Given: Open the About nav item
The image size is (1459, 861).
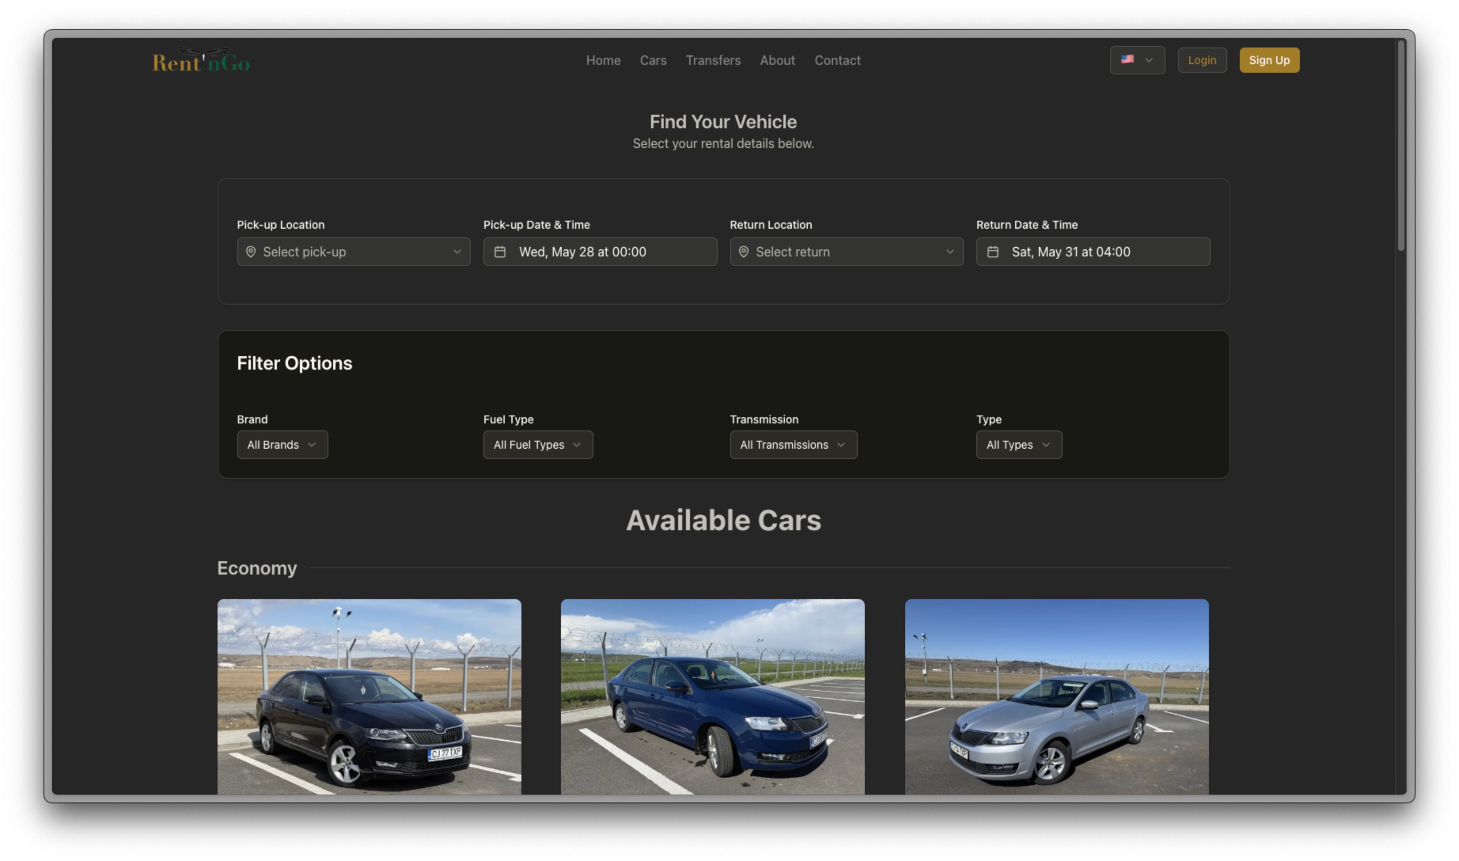Looking at the screenshot, I should (x=777, y=60).
